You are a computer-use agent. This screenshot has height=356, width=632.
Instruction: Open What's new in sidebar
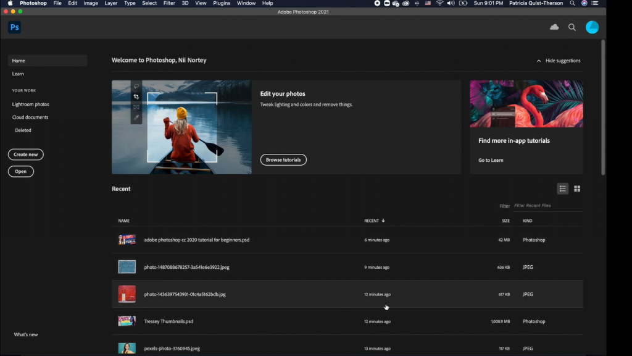(26, 334)
